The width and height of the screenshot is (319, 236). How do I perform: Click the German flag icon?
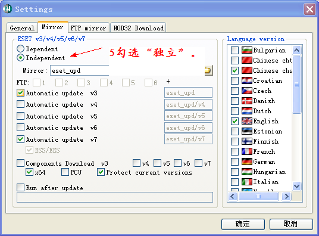coord(247,162)
